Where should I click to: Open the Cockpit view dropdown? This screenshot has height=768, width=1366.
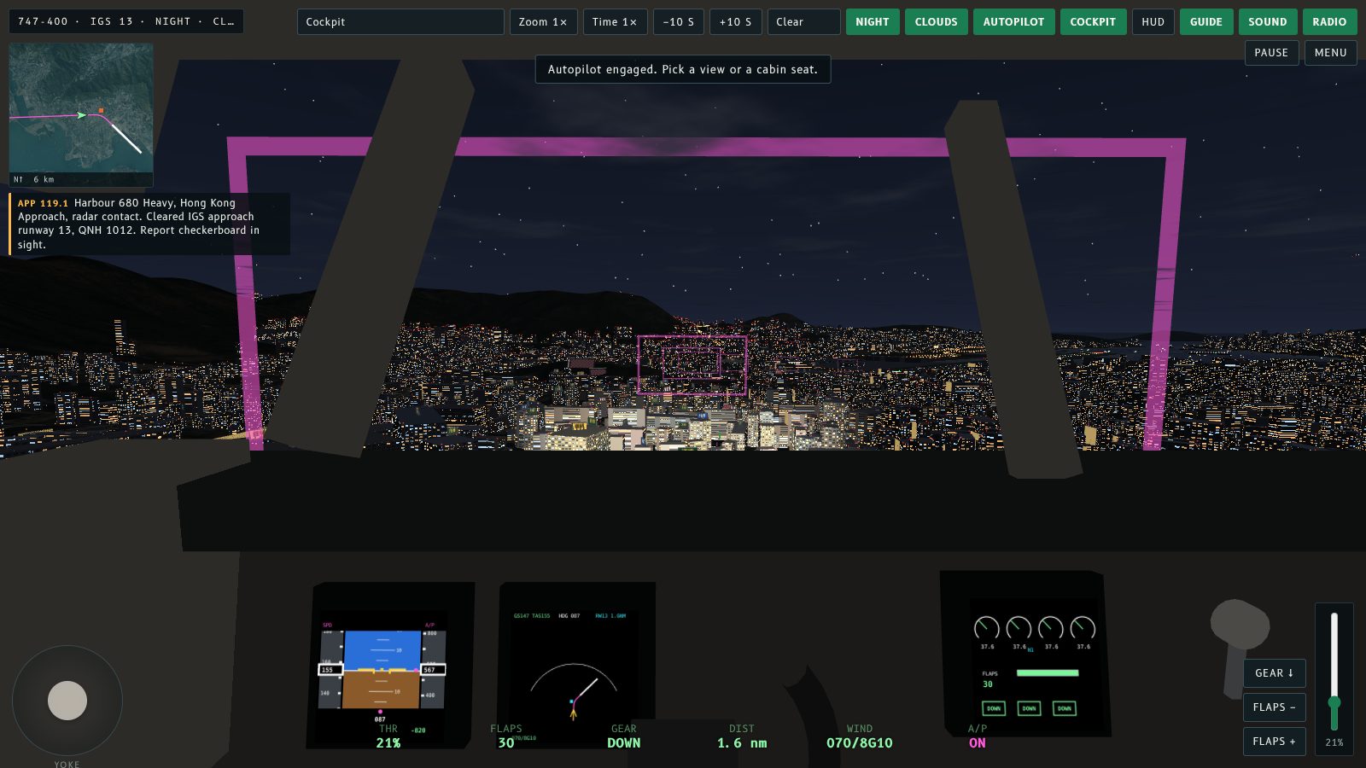(400, 21)
